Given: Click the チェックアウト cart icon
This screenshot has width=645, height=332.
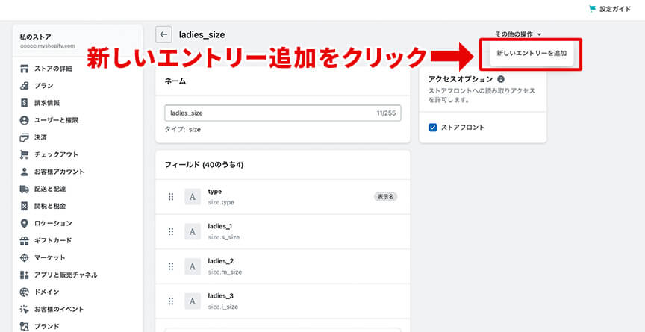Looking at the screenshot, I should pos(25,154).
